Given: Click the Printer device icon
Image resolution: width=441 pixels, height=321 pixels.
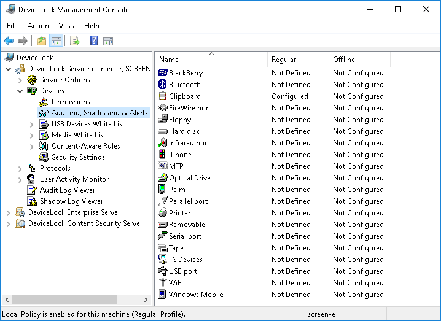Looking at the screenshot, I should [163, 213].
